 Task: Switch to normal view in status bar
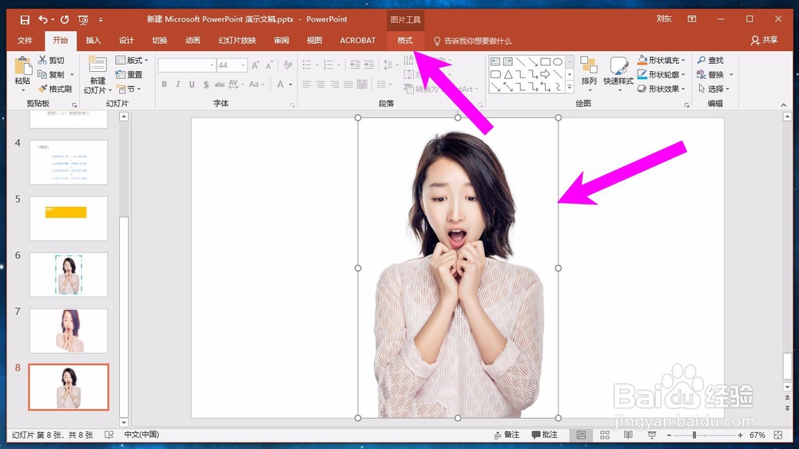tap(581, 435)
